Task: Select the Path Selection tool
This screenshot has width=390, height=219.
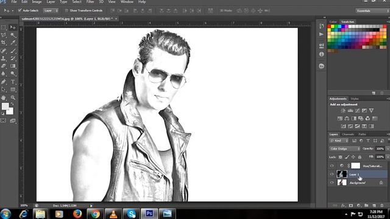Action: tap(4, 89)
